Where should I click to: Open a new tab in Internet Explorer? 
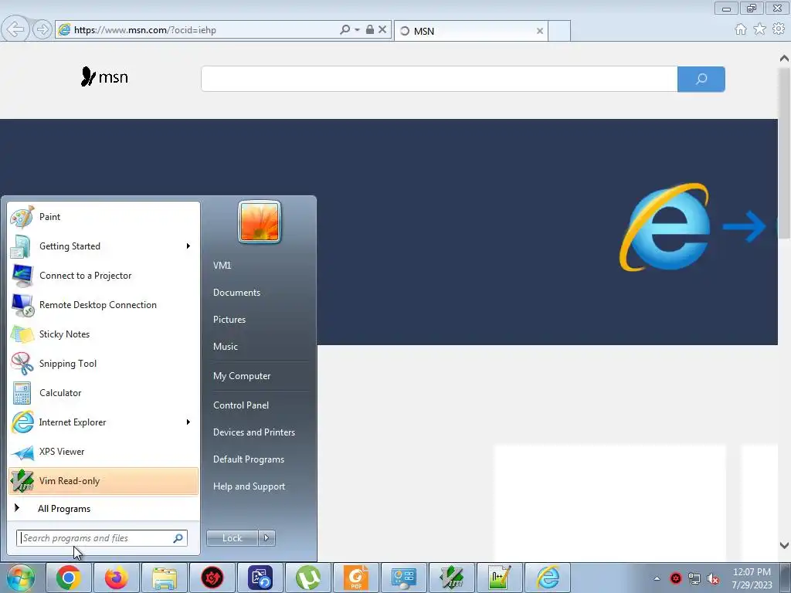point(559,31)
